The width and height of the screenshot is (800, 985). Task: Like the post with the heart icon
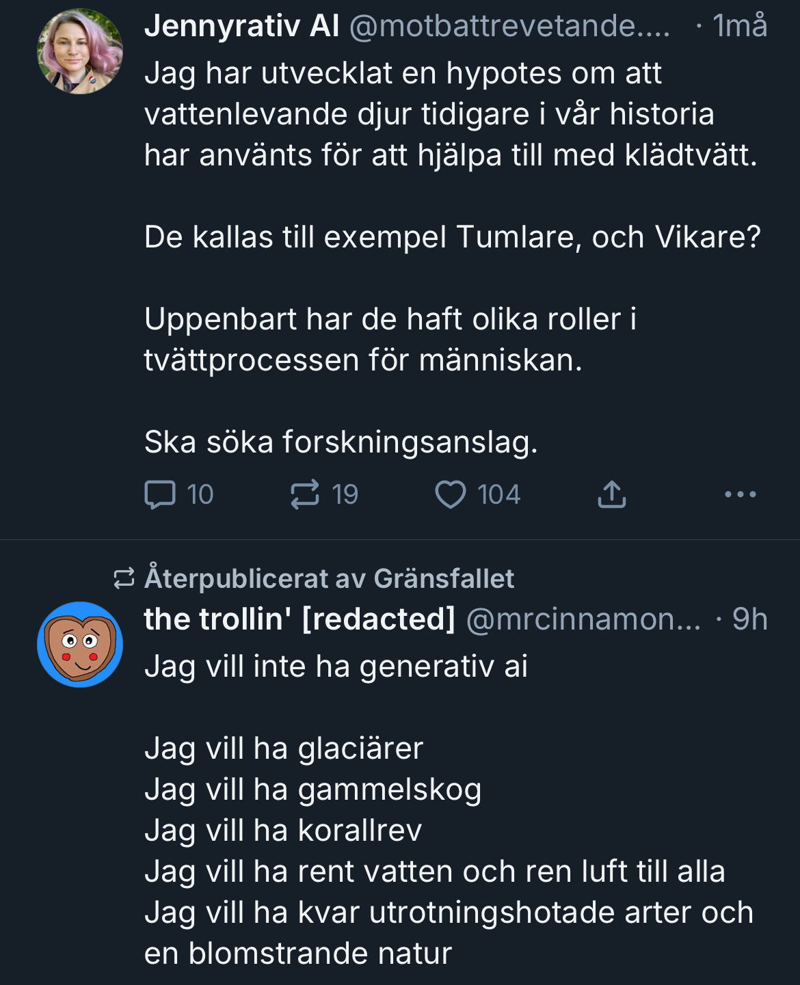451,495
